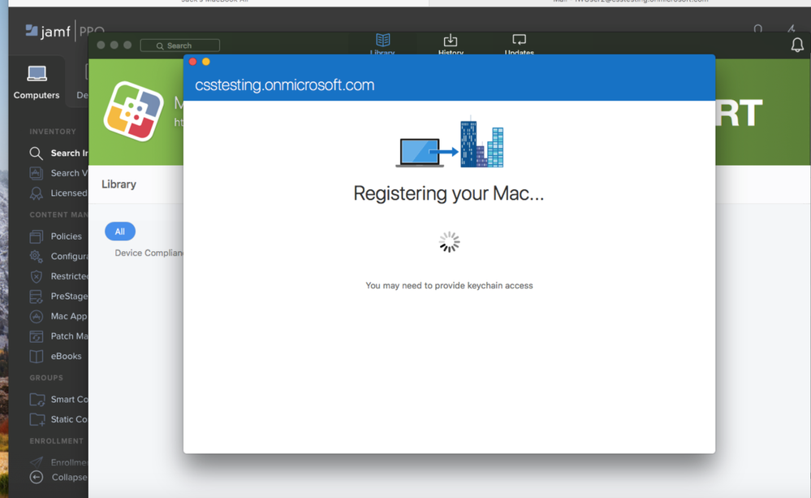Viewport: 811px width, 498px height.
Task: Select the Search Inventory magnifier icon
Action: point(36,154)
